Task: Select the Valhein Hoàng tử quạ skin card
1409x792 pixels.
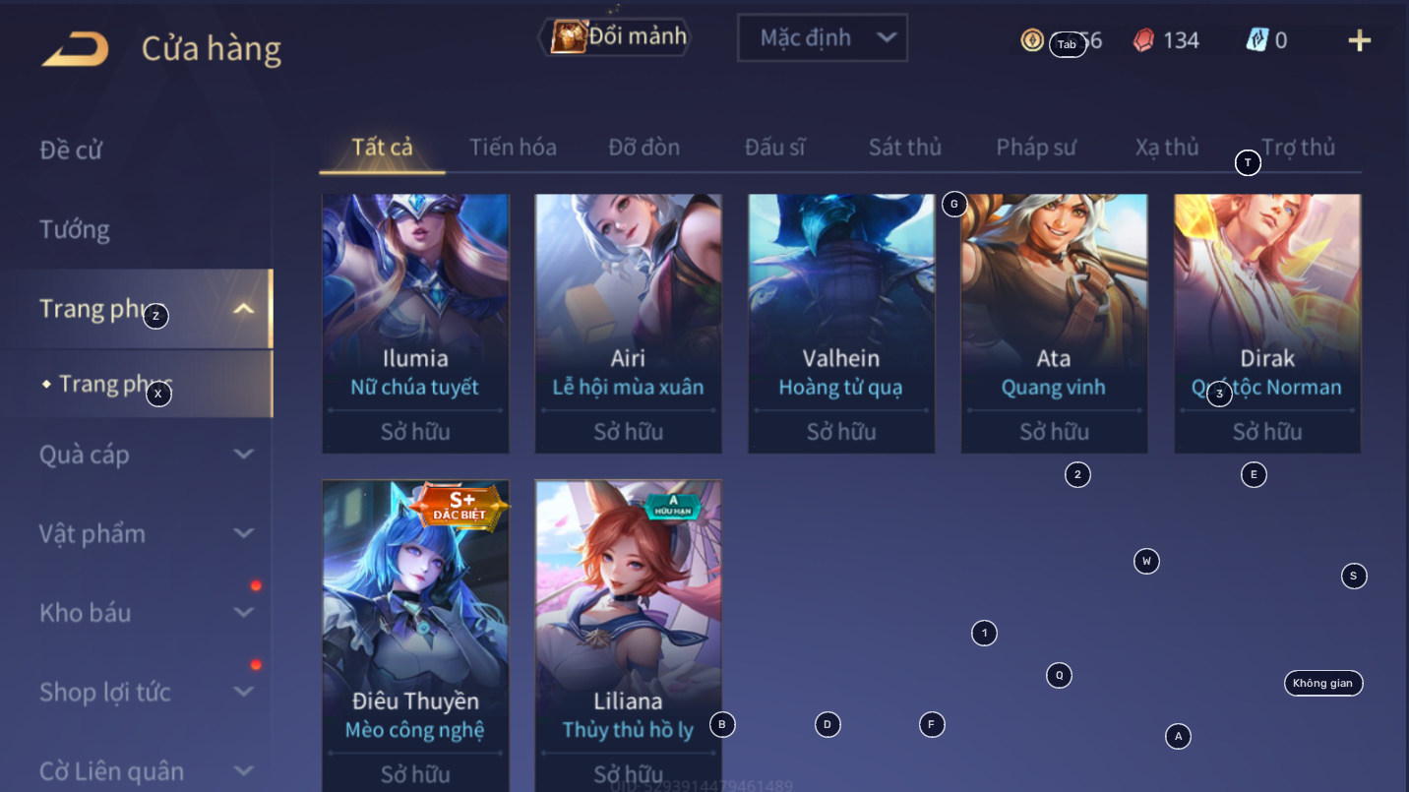Action: coord(841,324)
